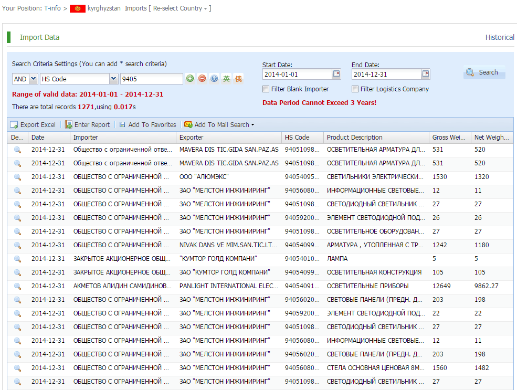Open the HS Code field dropdown

113,79
